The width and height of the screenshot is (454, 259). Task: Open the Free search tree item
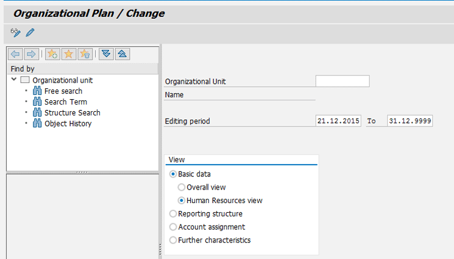point(63,91)
